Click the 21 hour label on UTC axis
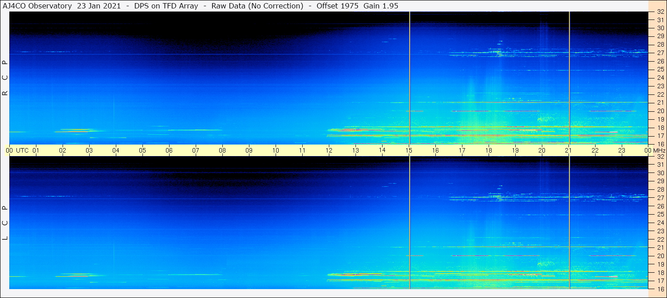This screenshot has height=298, width=667. (568, 150)
